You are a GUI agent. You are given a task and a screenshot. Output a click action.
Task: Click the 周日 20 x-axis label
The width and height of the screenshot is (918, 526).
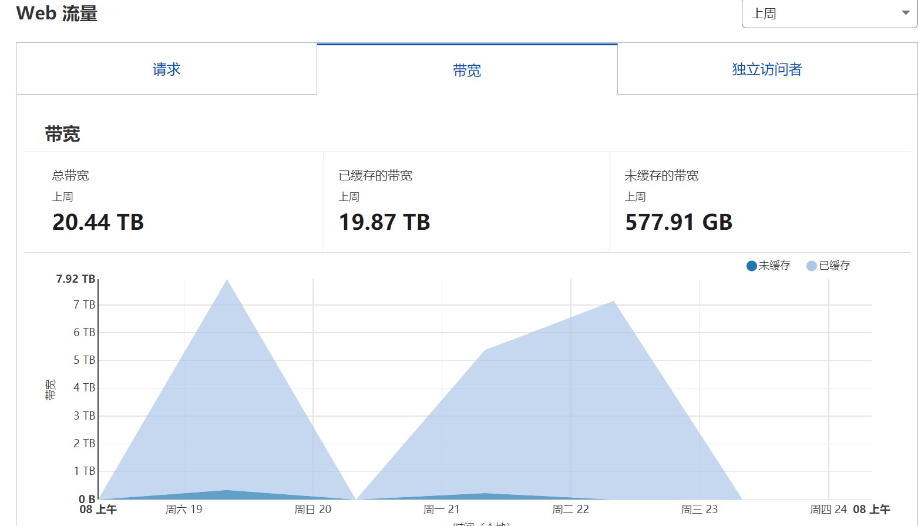(x=312, y=510)
